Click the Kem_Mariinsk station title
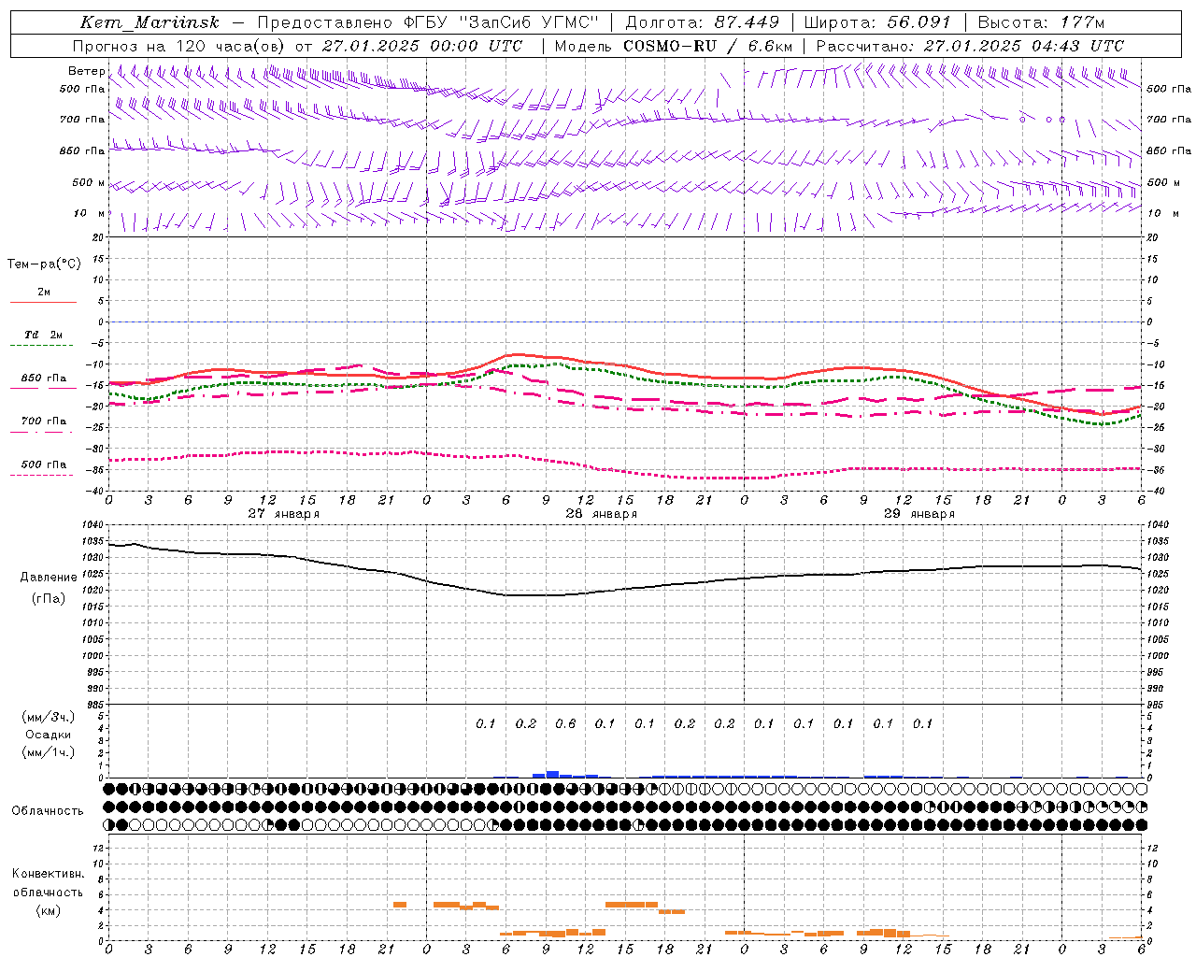This screenshot has width=1196, height=957. (149, 22)
